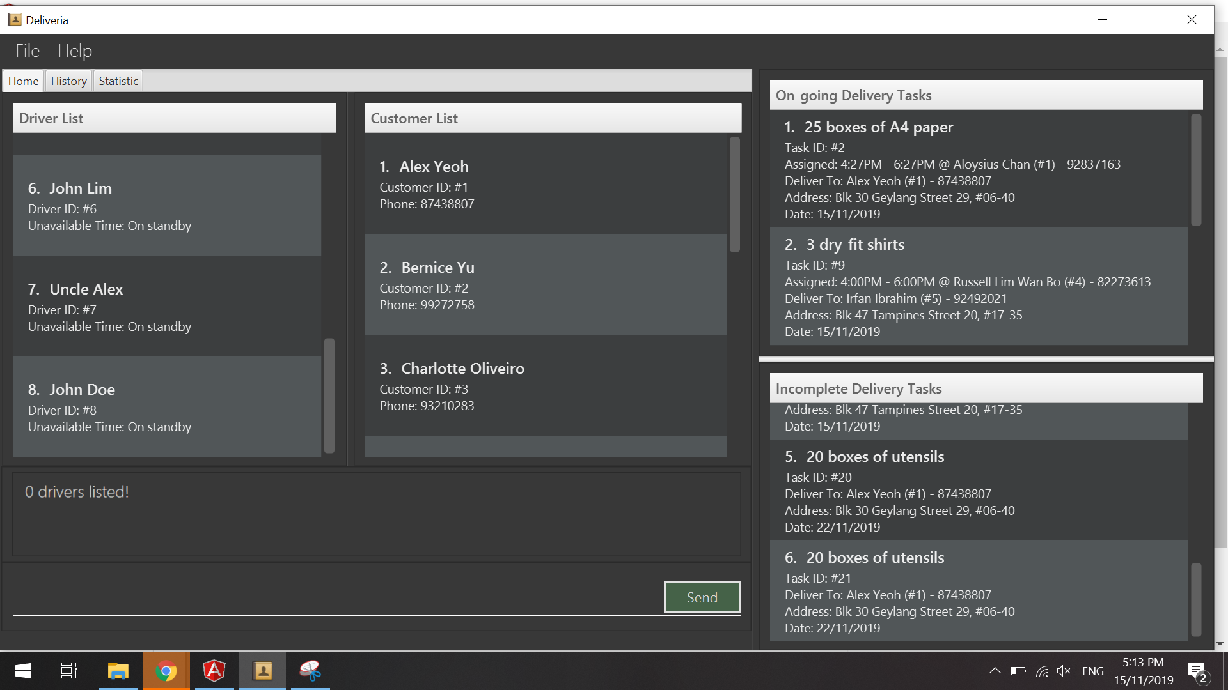
Task: Show hidden system tray icons
Action: pyautogui.click(x=995, y=671)
